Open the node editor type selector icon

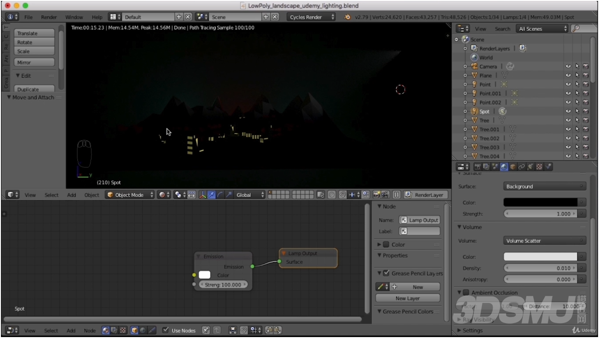click(12, 330)
